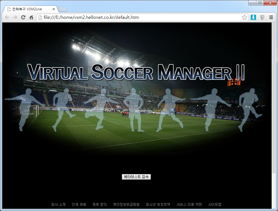Image resolution: width=278 pixels, height=211 pixels.
Task: Open the Chrome hamburger menu
Action: coord(271,17)
